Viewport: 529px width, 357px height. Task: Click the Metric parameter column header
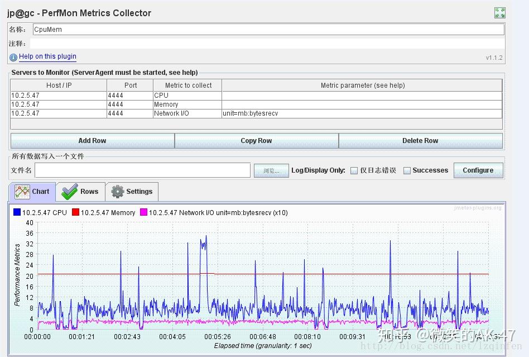click(x=362, y=85)
